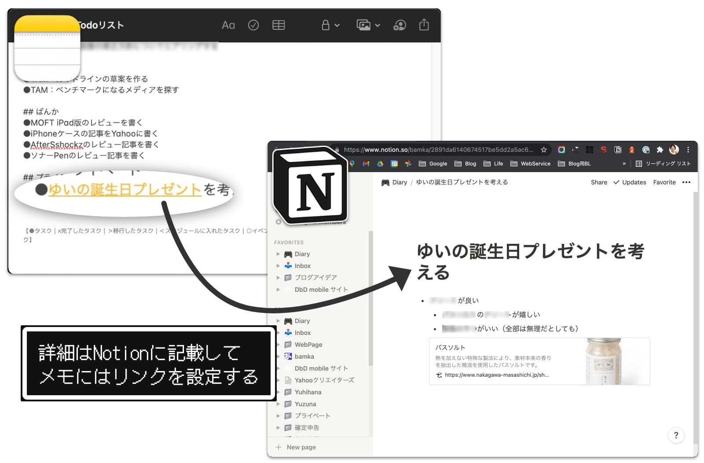Click the TAM：ベンチマーク line in Notes
The image size is (704, 463).
tap(101, 90)
